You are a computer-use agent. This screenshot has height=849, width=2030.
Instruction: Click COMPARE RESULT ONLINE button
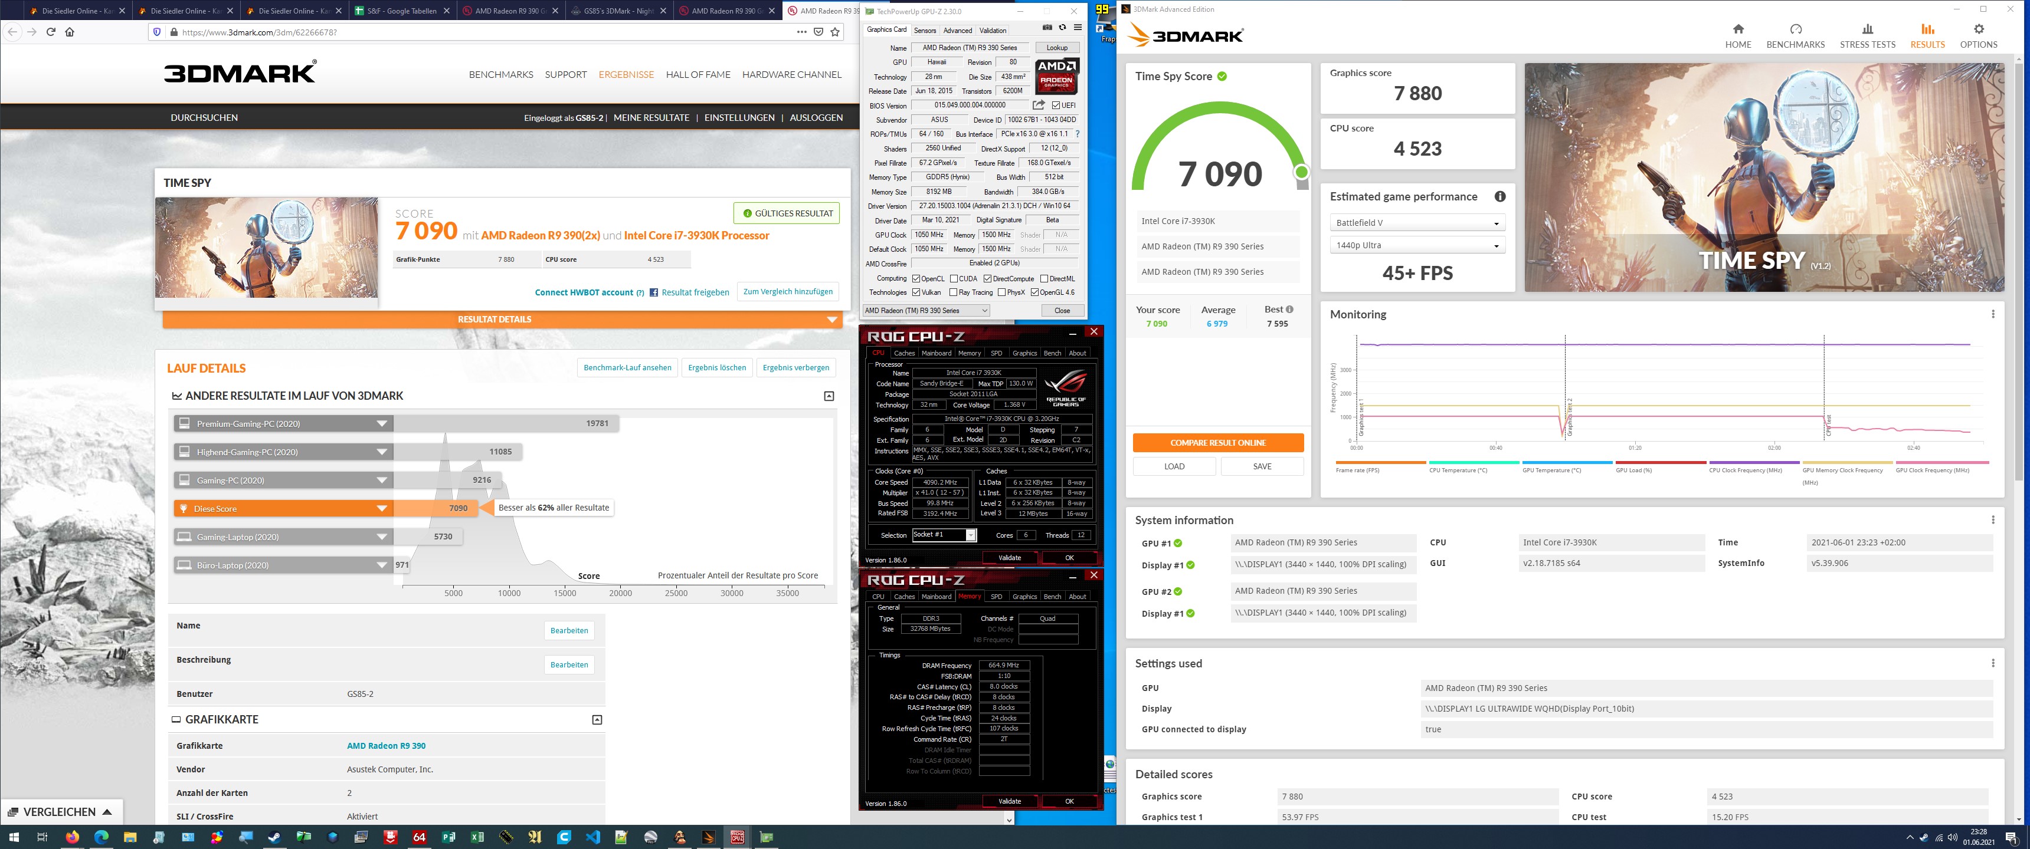[1217, 443]
